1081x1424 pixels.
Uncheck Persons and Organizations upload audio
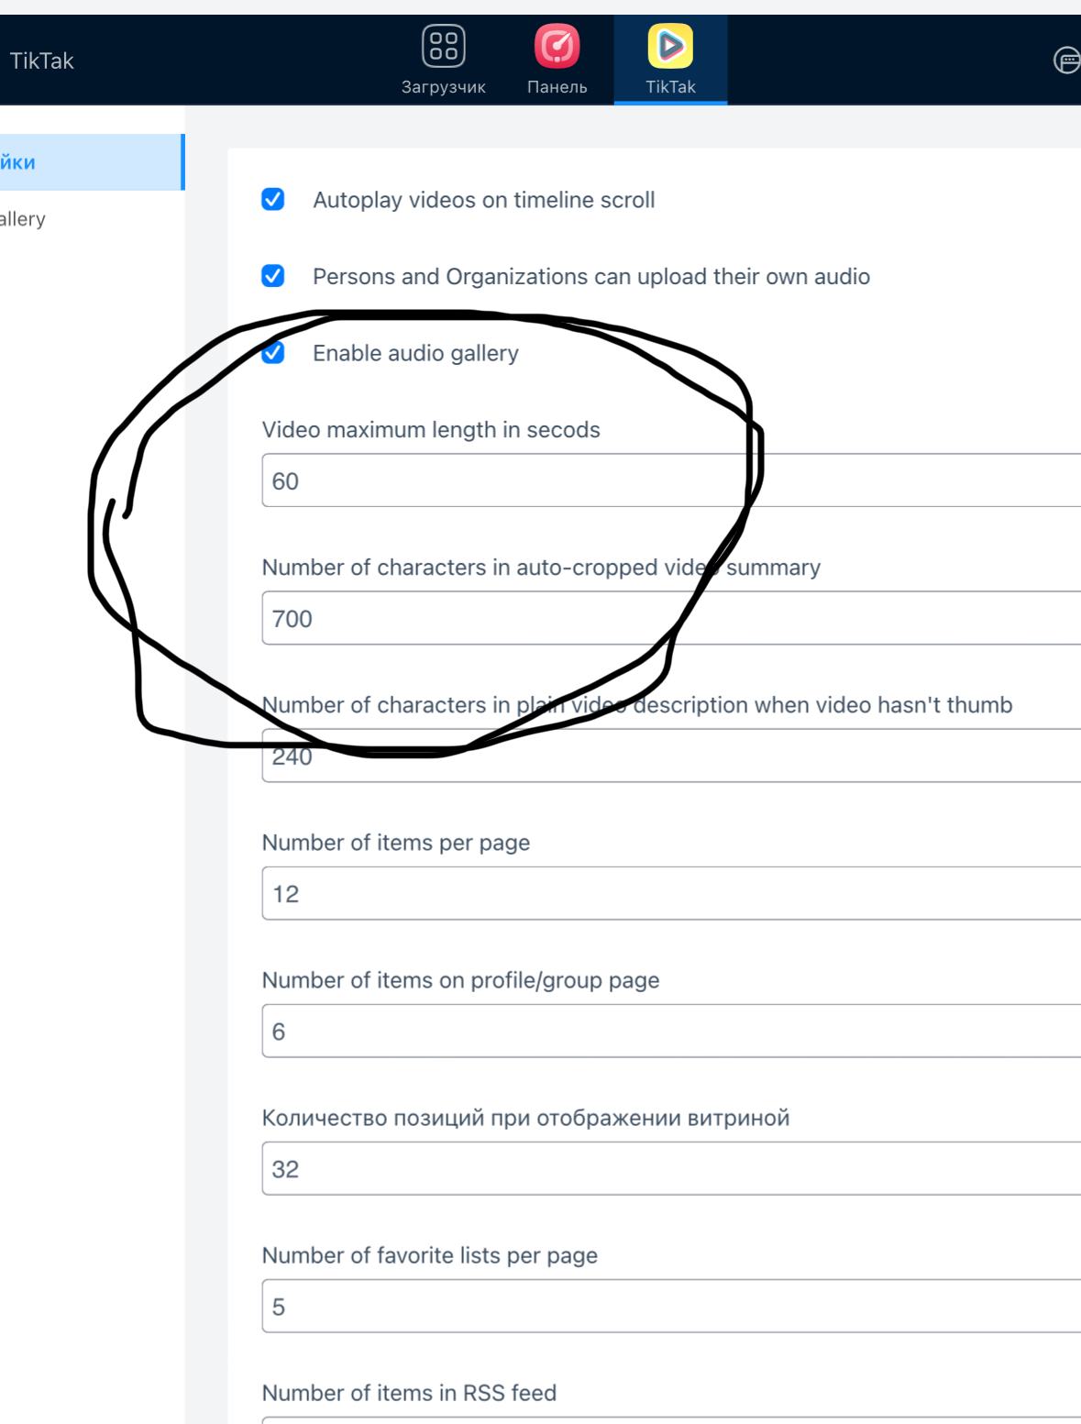click(x=273, y=276)
